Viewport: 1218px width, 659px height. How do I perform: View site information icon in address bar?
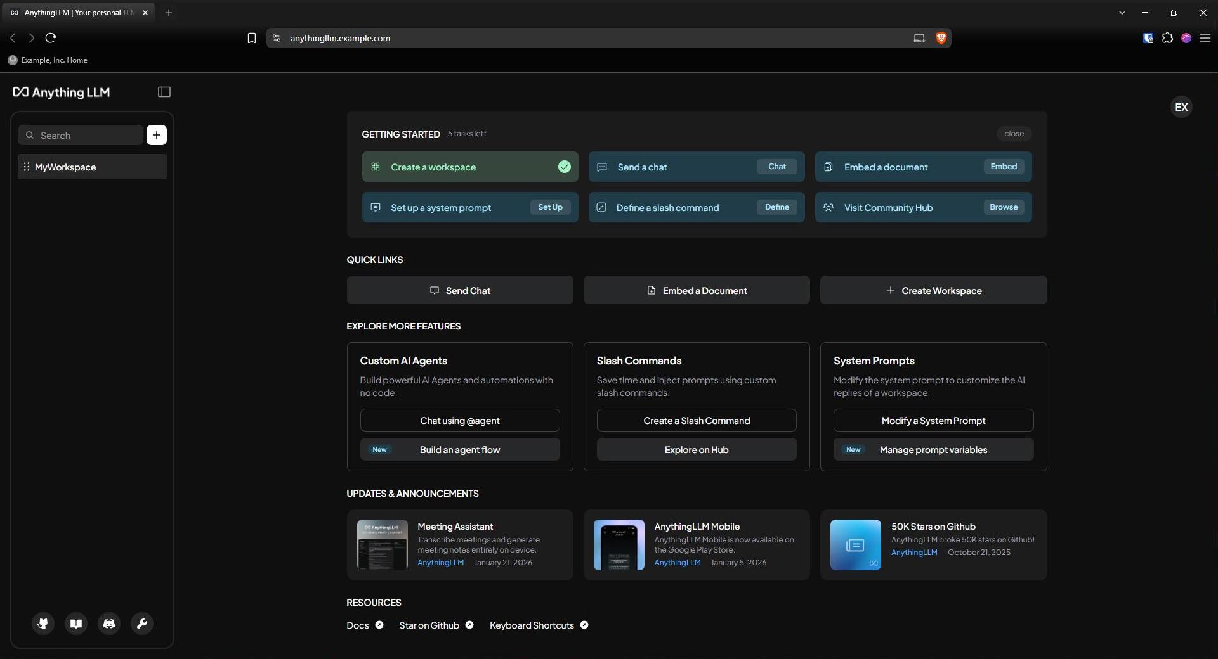[x=277, y=38]
